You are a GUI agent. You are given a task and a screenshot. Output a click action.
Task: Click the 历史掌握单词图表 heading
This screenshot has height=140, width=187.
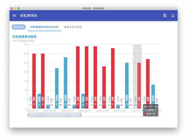coord(24,37)
